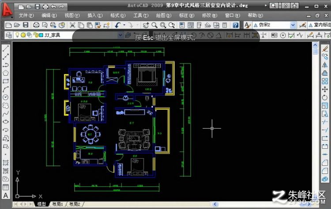Open the QuickCalc calculator icon
Screen dimensions: 331x209
pyautogui.click(x=225, y=25)
